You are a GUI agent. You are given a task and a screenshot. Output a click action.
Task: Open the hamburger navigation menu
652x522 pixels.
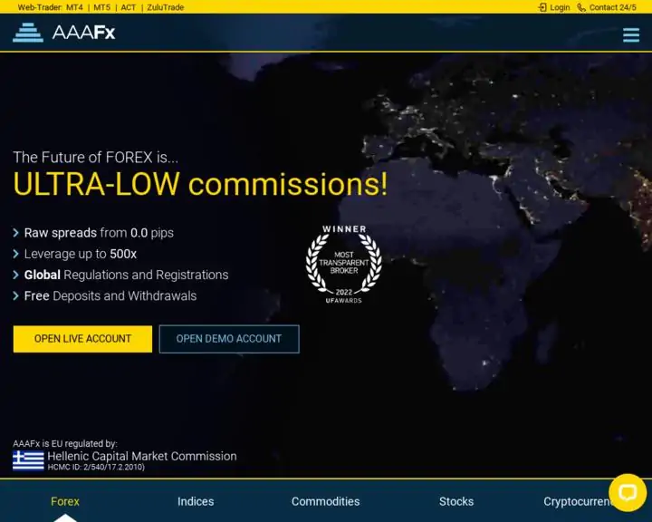click(x=631, y=35)
